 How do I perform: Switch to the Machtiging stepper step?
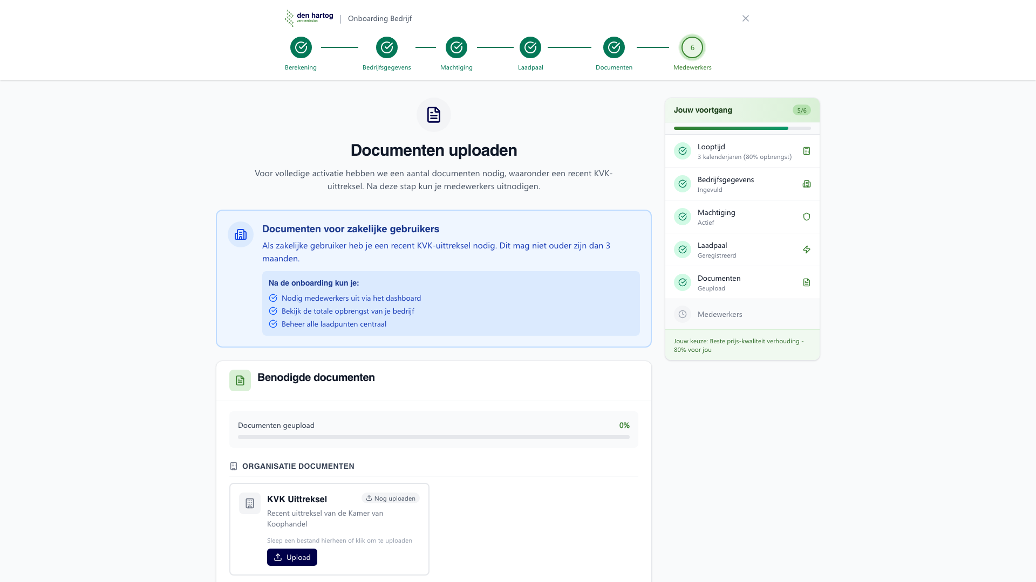click(456, 47)
